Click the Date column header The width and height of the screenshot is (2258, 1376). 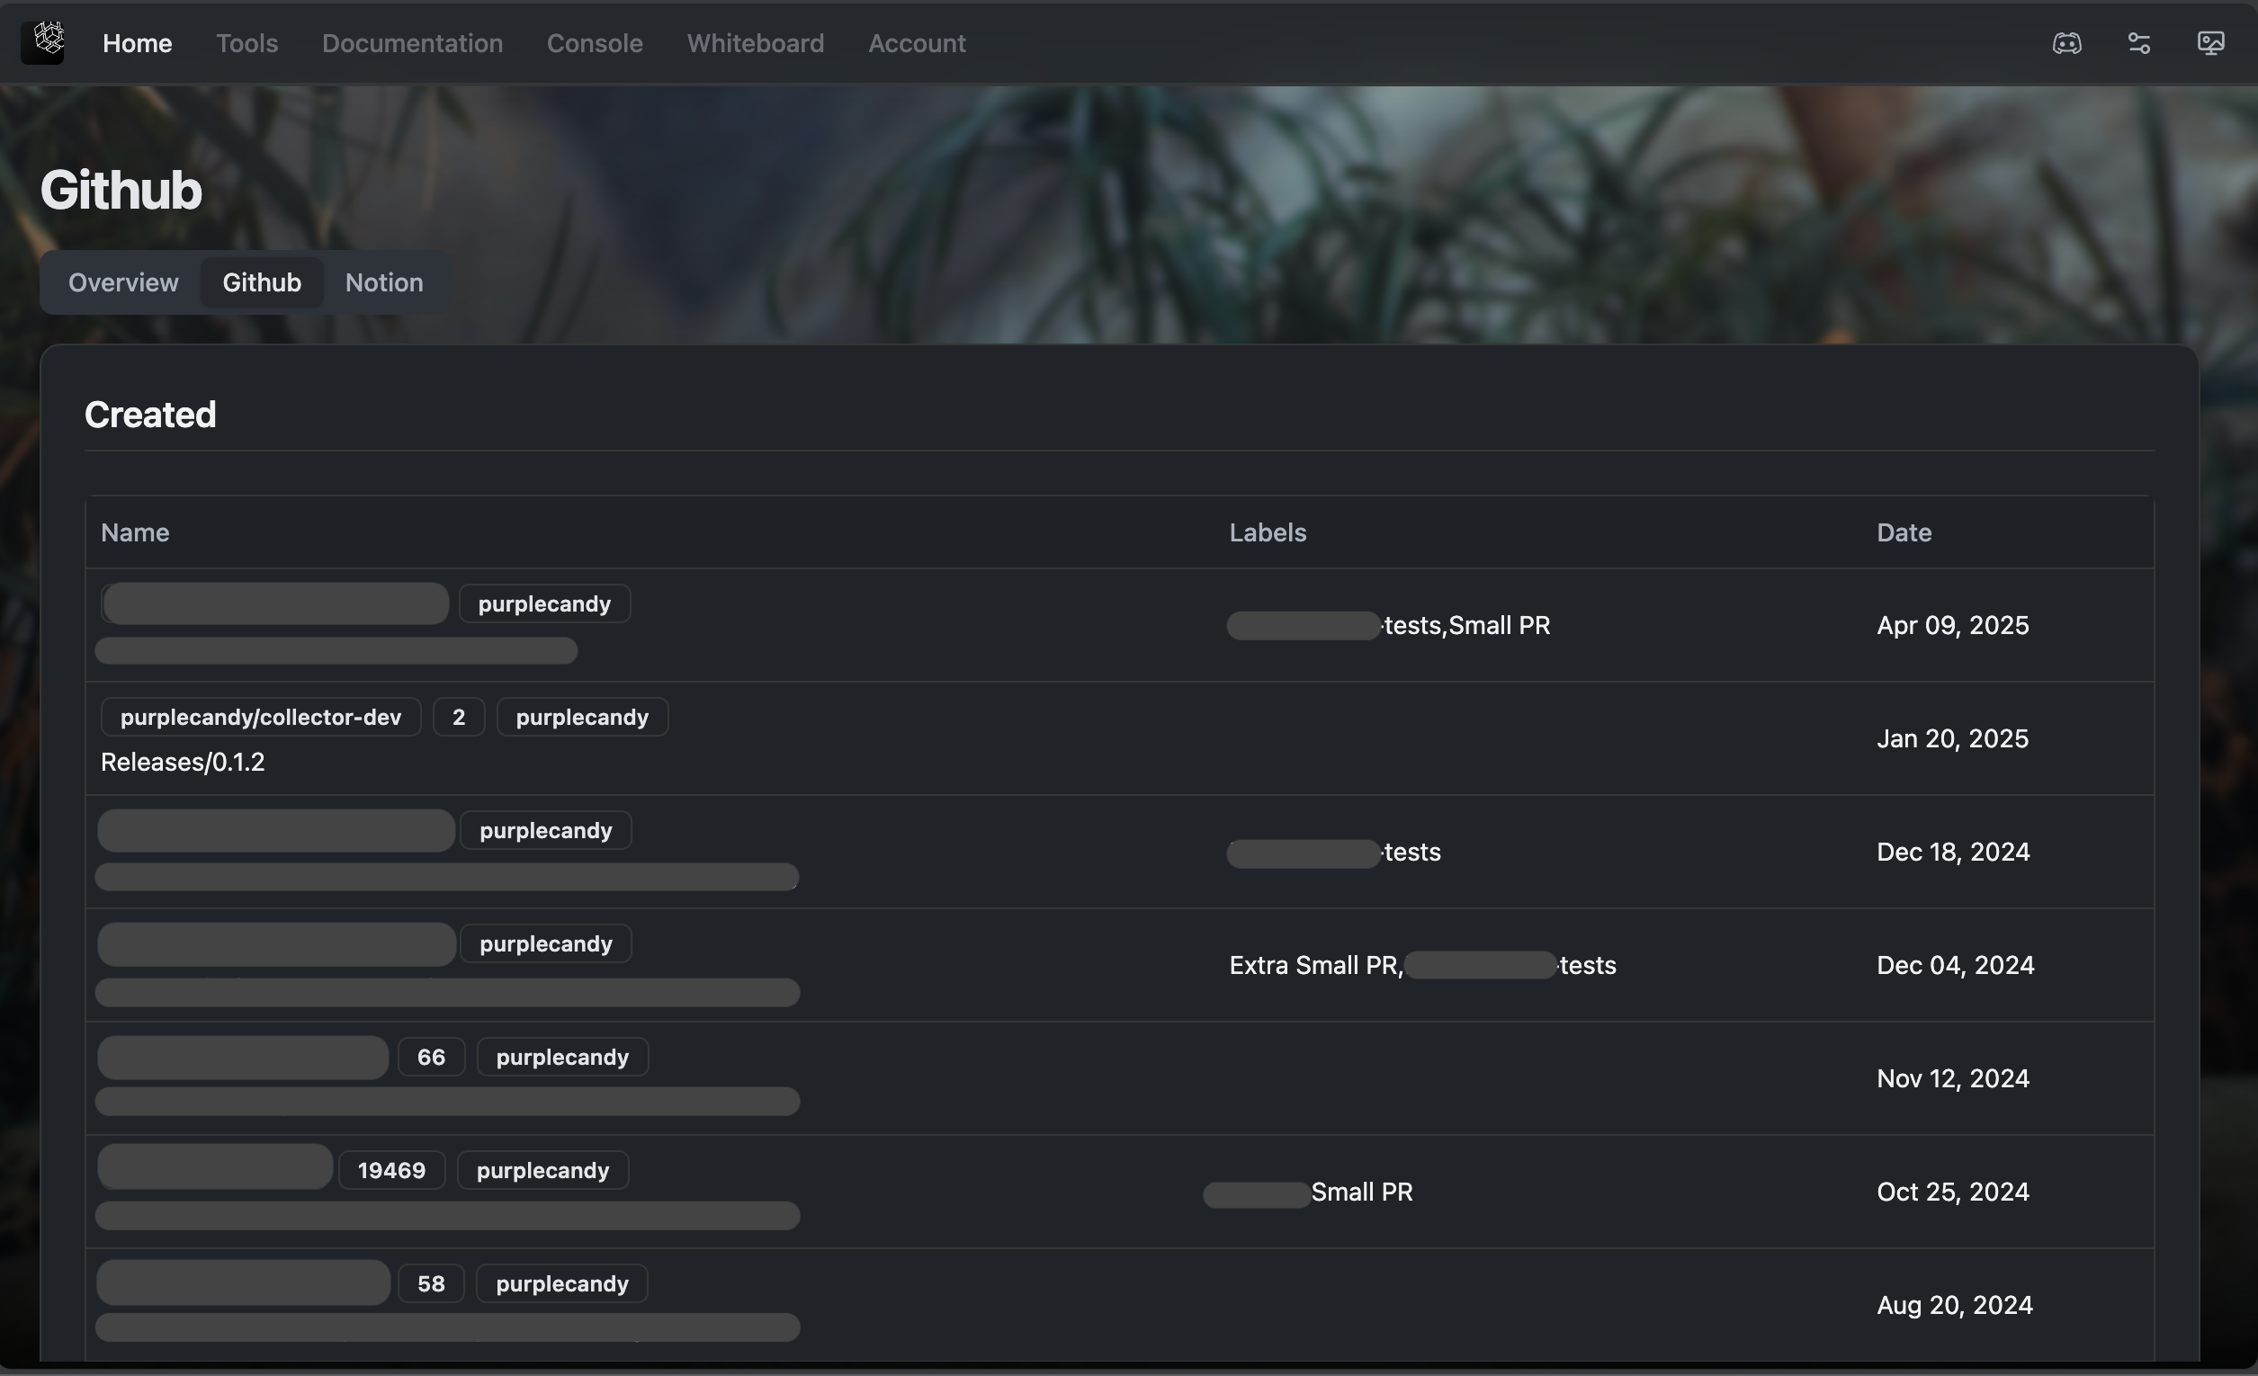[1904, 532]
